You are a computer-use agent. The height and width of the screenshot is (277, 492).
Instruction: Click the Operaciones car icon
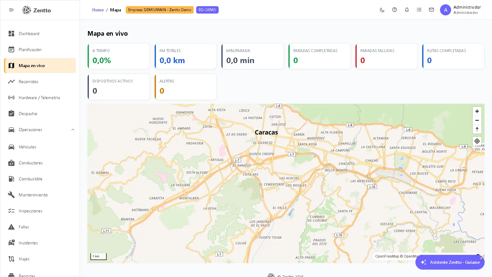click(x=11, y=130)
